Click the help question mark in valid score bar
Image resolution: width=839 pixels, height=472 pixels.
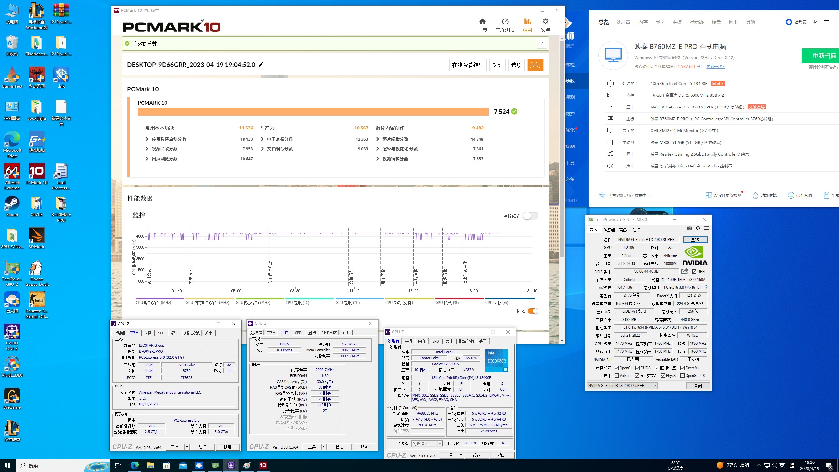pos(542,43)
